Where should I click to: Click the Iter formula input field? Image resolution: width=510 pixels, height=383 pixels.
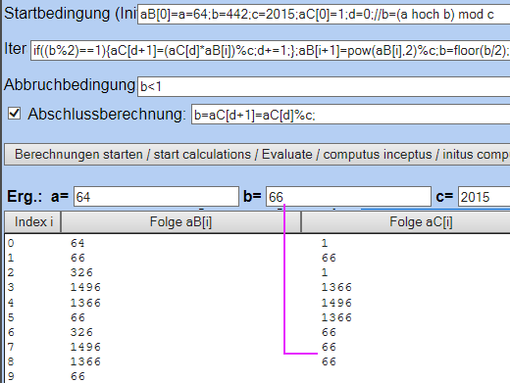(271, 50)
